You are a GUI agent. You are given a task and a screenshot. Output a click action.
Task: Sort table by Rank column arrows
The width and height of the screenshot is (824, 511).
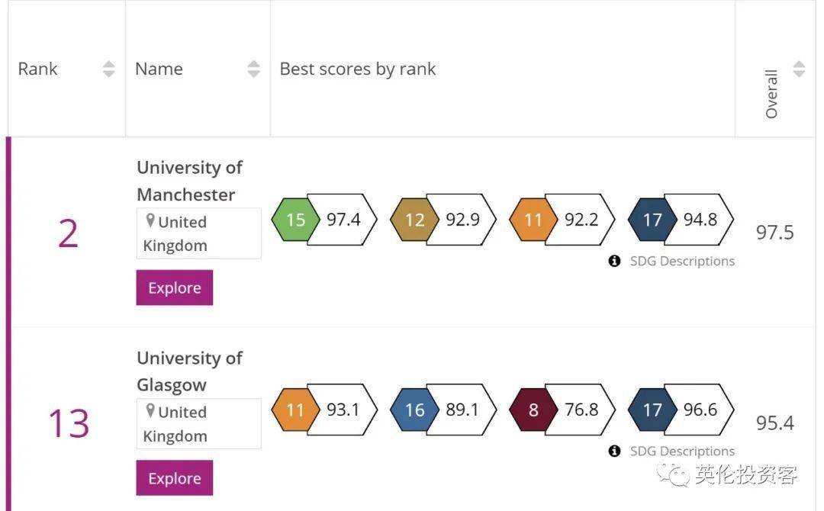[x=109, y=69]
